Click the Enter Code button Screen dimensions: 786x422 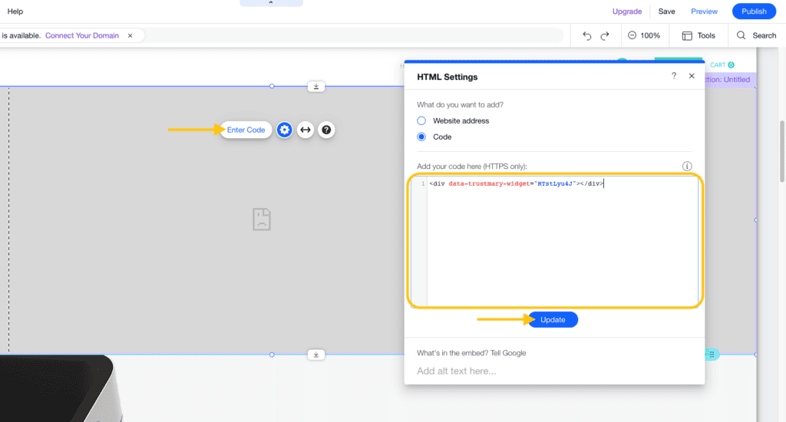pos(246,130)
